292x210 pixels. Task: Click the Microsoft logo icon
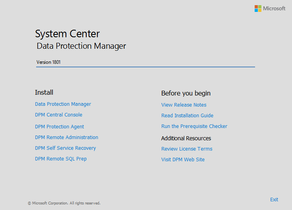[258, 8]
